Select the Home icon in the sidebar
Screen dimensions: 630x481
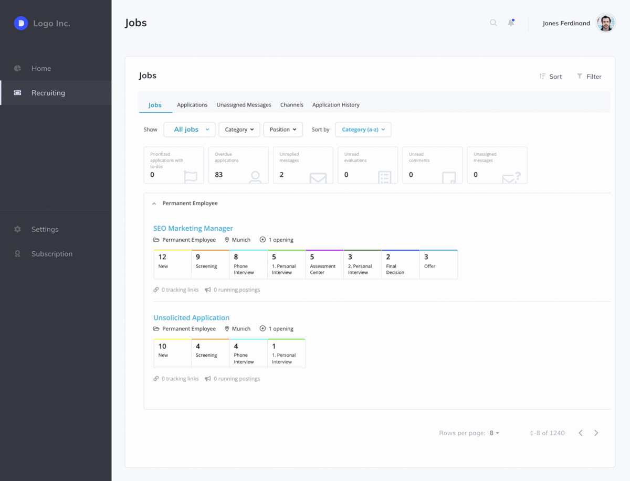[17, 68]
